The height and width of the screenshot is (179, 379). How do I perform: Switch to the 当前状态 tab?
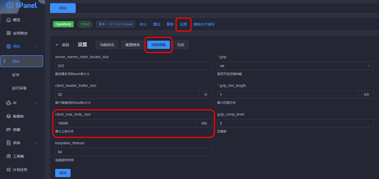pyautogui.click(x=107, y=45)
